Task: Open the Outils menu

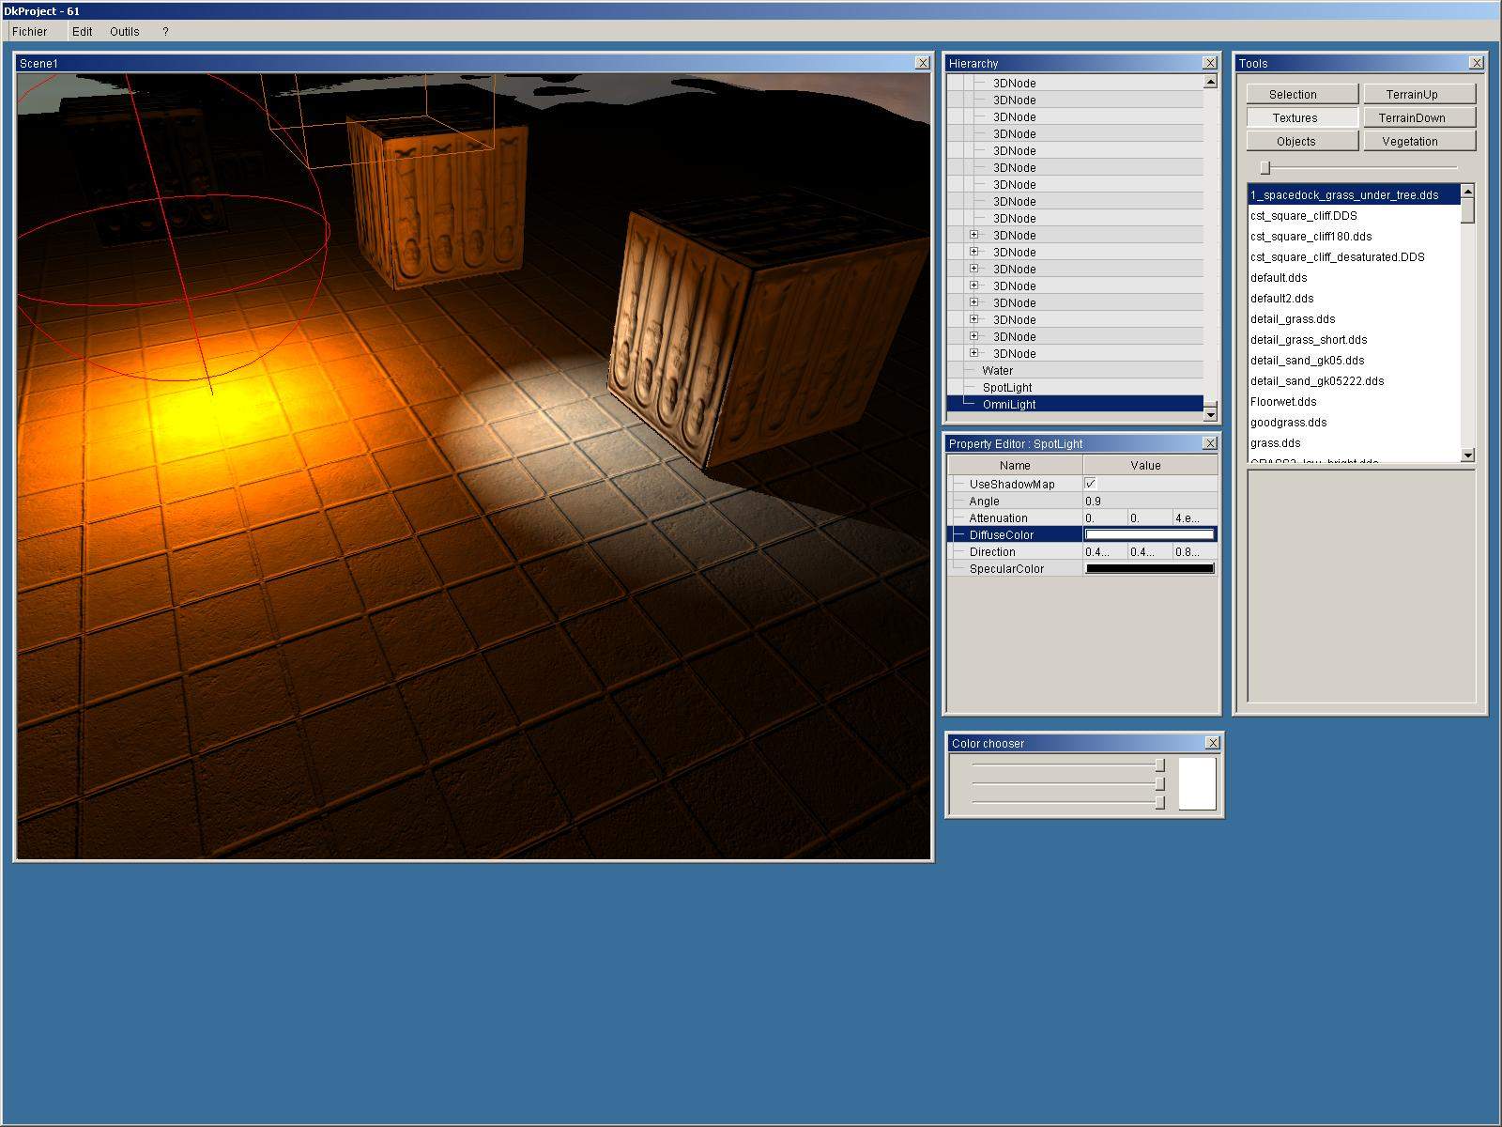Action: click(x=124, y=31)
